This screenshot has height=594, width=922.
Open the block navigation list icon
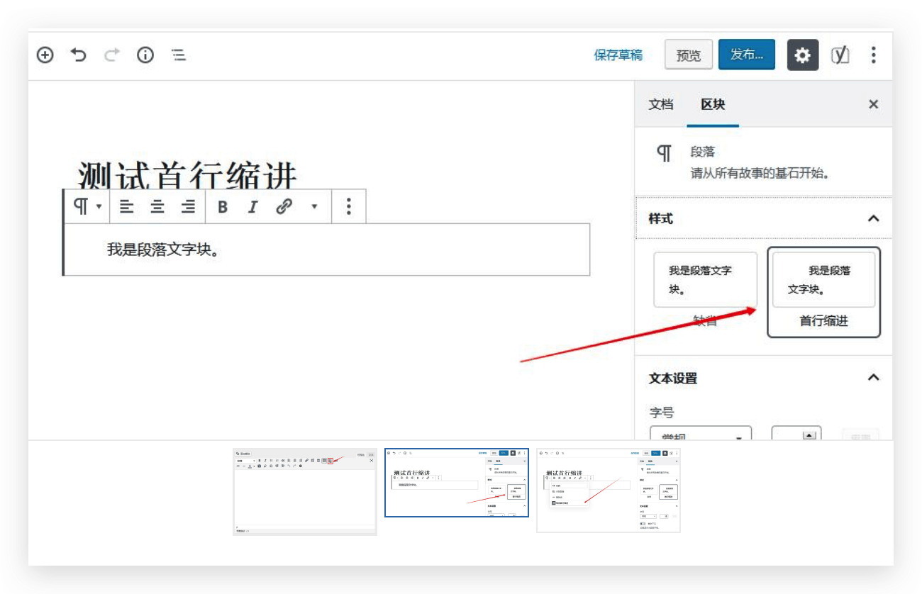click(x=179, y=55)
